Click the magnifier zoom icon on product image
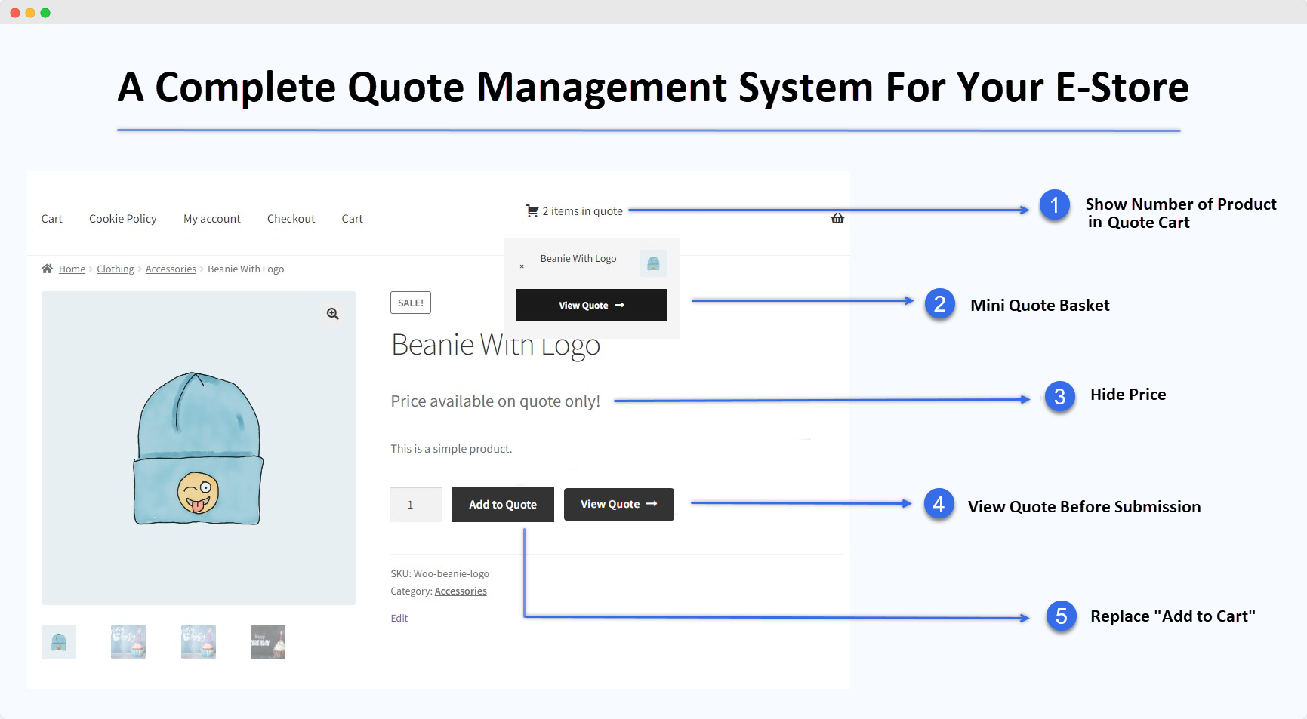Screen dimensions: 1307x719 [332, 314]
